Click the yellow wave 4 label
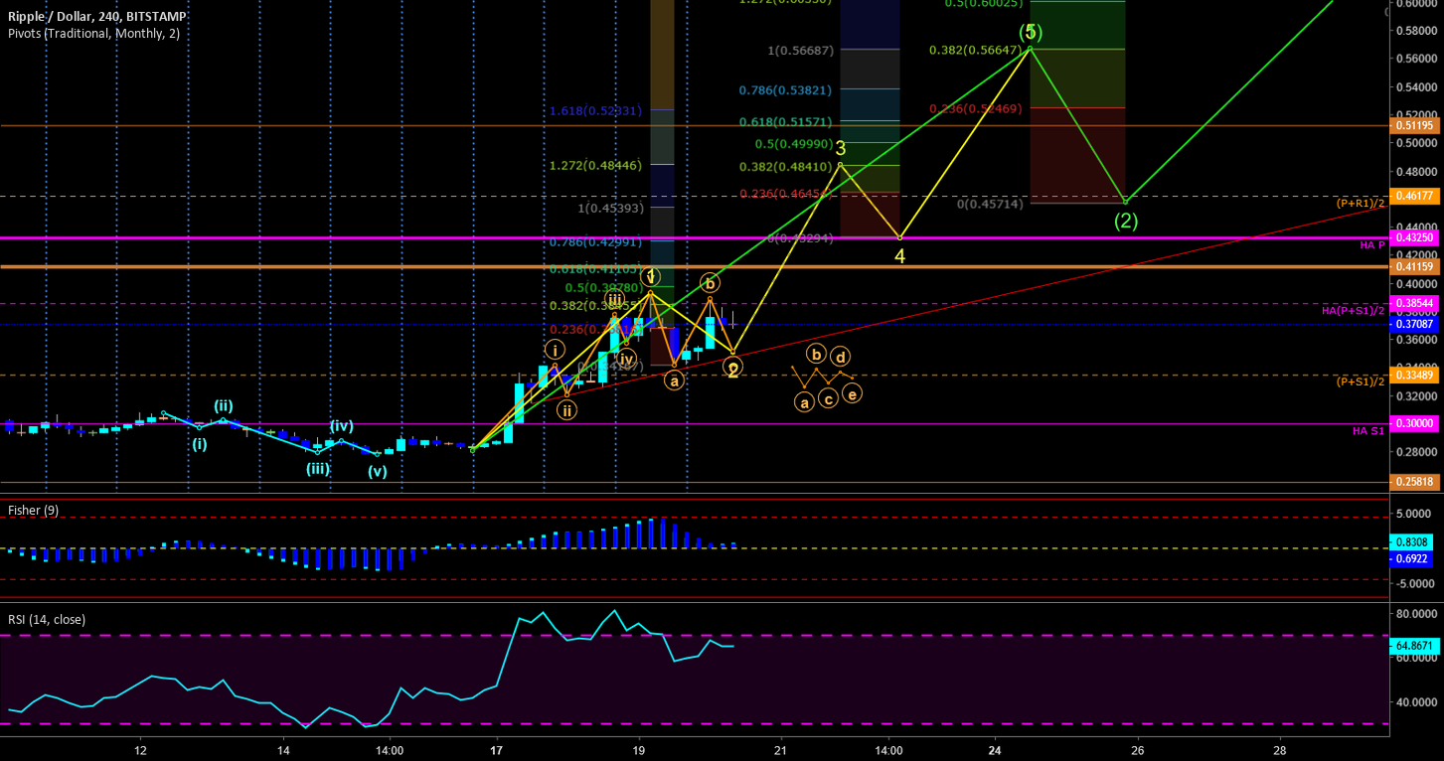Screen dimensions: 1444x761 [x=899, y=256]
